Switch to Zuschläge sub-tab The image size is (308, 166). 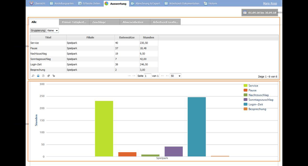(104, 22)
